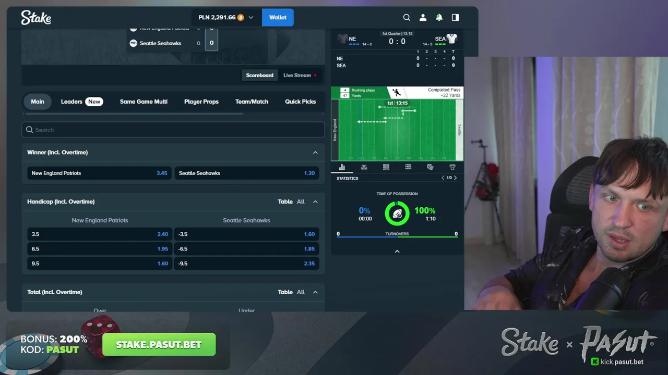Screen dimensions: 668x375
Task: Select the Team/Match tab
Action: (252, 102)
